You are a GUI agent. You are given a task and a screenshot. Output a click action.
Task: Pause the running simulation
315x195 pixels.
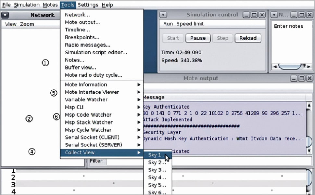(198, 38)
